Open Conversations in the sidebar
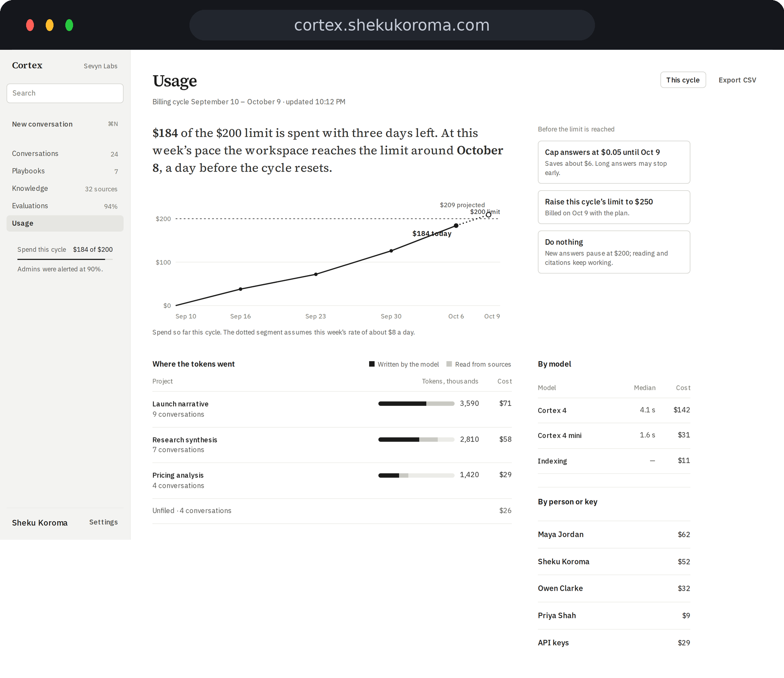 pyautogui.click(x=65, y=153)
